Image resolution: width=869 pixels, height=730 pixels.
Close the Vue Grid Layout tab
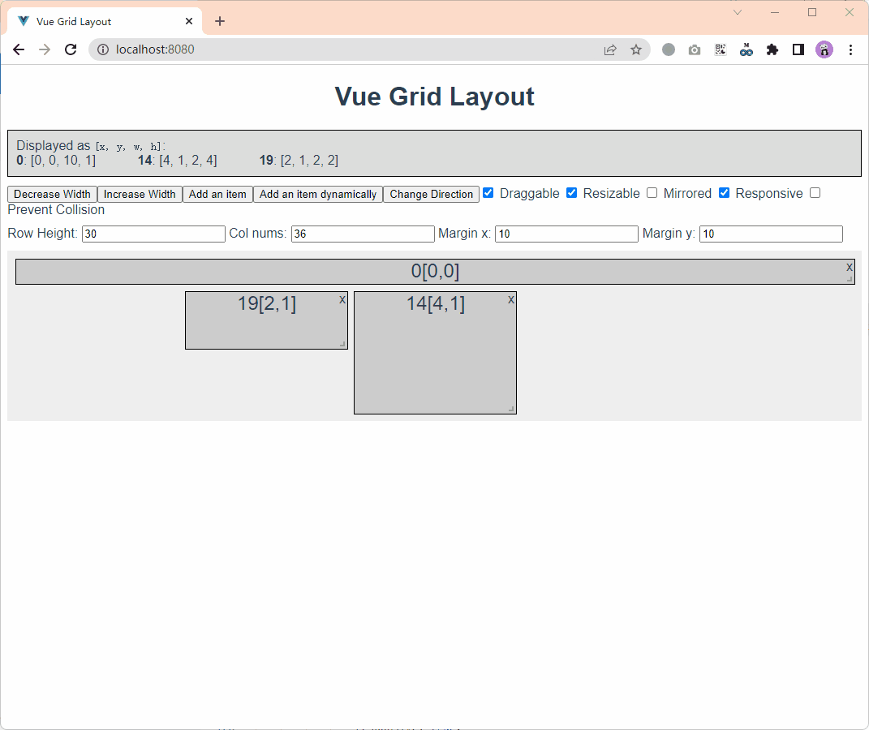[189, 21]
